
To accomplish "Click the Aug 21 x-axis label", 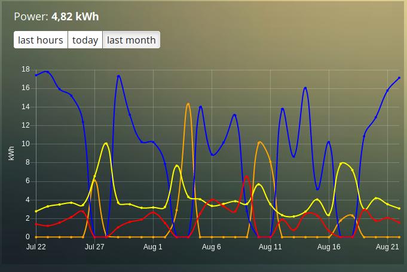I will coord(387,246).
